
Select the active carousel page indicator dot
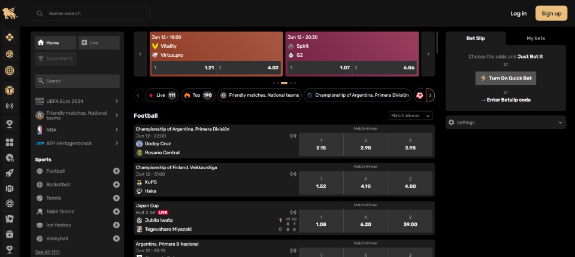(284, 83)
